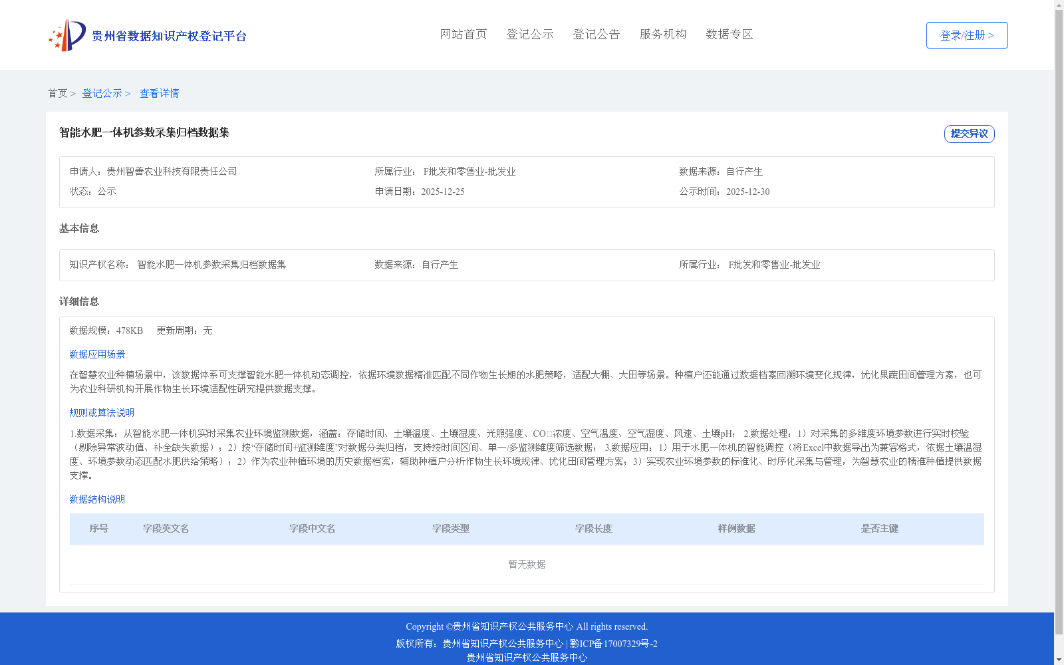Viewport: 1064px width, 665px height.
Task: Click the page heading 智能水肥一体机参数采集归档数据集
Action: pyautogui.click(x=144, y=132)
